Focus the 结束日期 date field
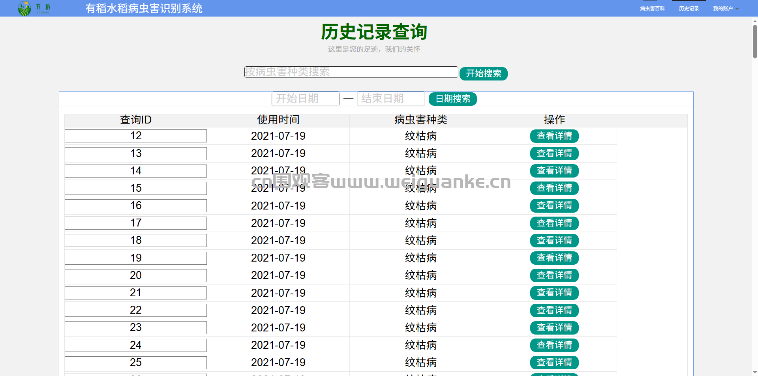The height and width of the screenshot is (376, 758). [x=390, y=99]
